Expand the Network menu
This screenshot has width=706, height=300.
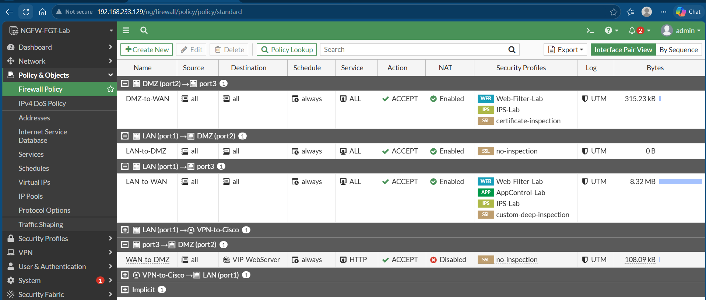tap(60, 61)
